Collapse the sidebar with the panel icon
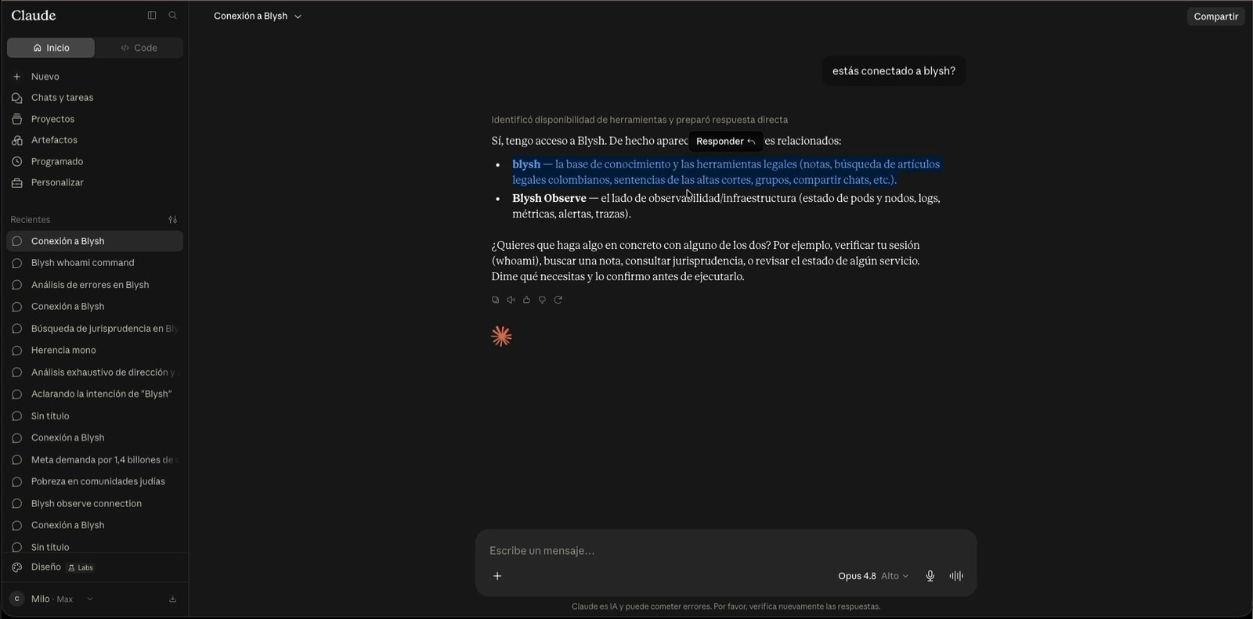 152,16
